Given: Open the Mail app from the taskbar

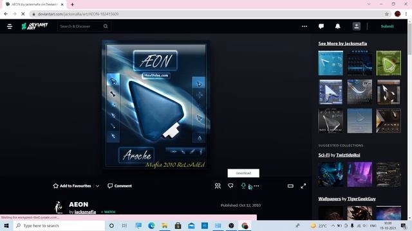Looking at the screenshot, I should pos(191,225).
